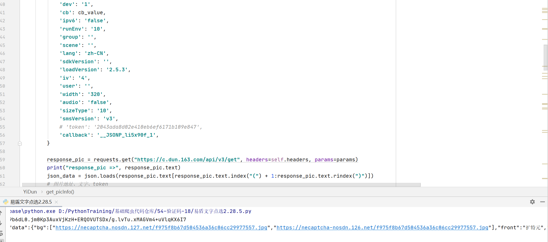Hide the Run tool window
Screen dimensions: 548x242
pos(542,202)
